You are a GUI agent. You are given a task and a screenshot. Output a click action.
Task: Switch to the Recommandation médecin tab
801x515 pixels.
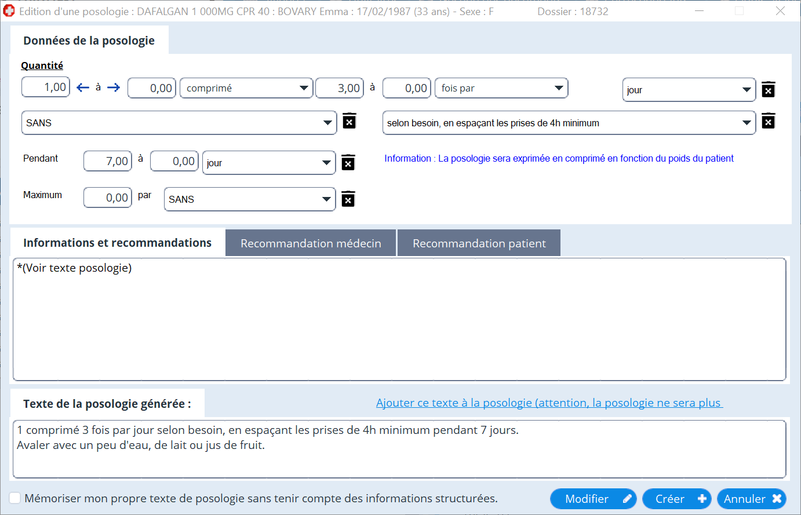311,243
